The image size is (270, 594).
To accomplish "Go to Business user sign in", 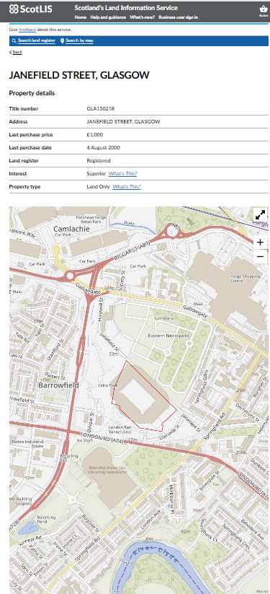I will click(178, 17).
